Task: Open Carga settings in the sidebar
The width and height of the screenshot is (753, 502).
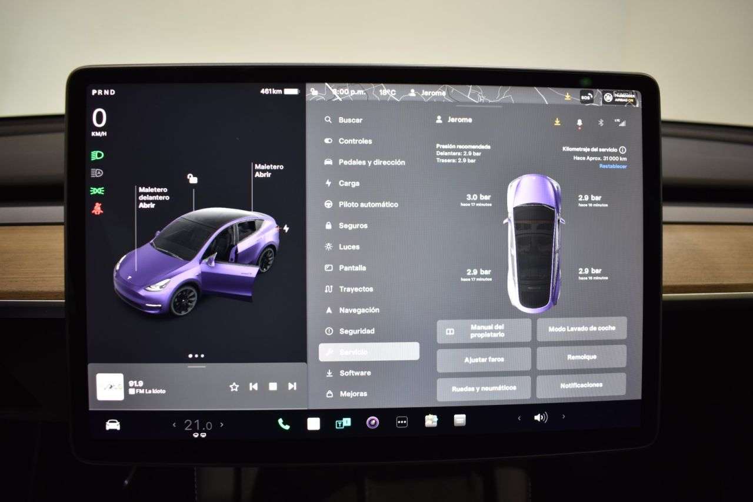Action: point(349,183)
